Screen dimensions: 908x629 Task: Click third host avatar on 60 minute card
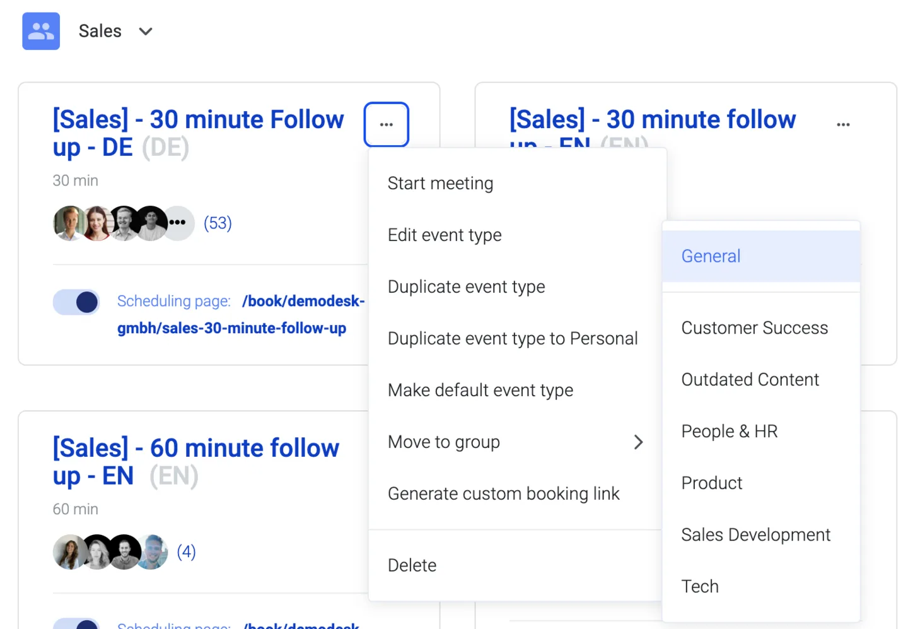(124, 552)
